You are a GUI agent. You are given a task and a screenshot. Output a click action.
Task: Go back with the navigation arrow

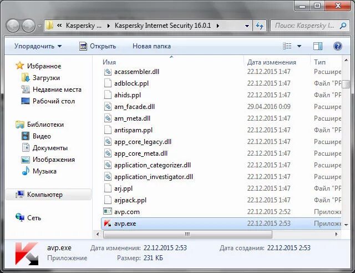13,26
